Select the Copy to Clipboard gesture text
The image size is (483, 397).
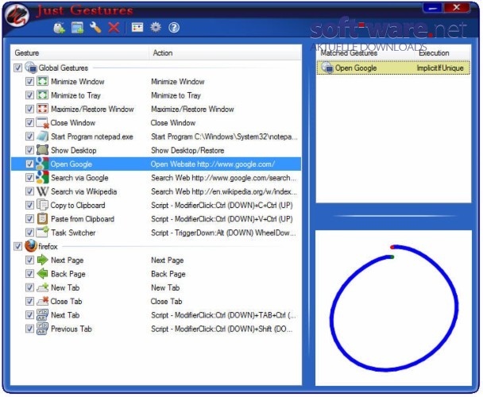78,206
